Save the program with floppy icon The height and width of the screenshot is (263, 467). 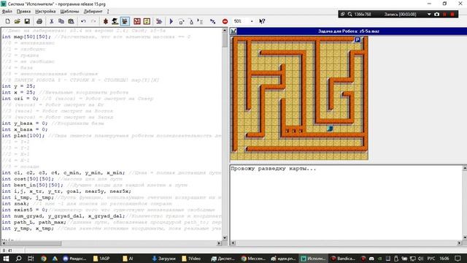(27, 21)
